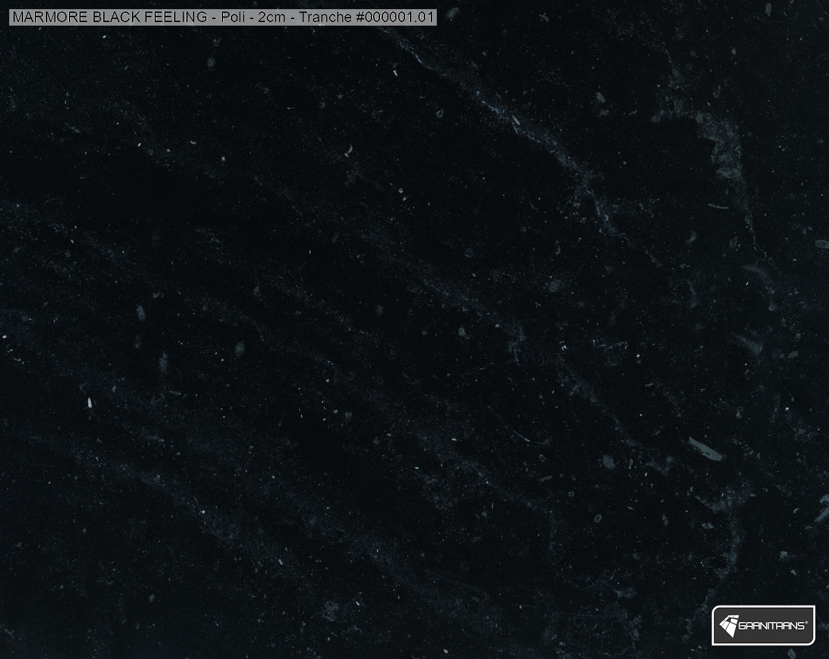Click the registered trademark symbol after GRANITRANS
The width and height of the screenshot is (829, 659).
click(806, 622)
